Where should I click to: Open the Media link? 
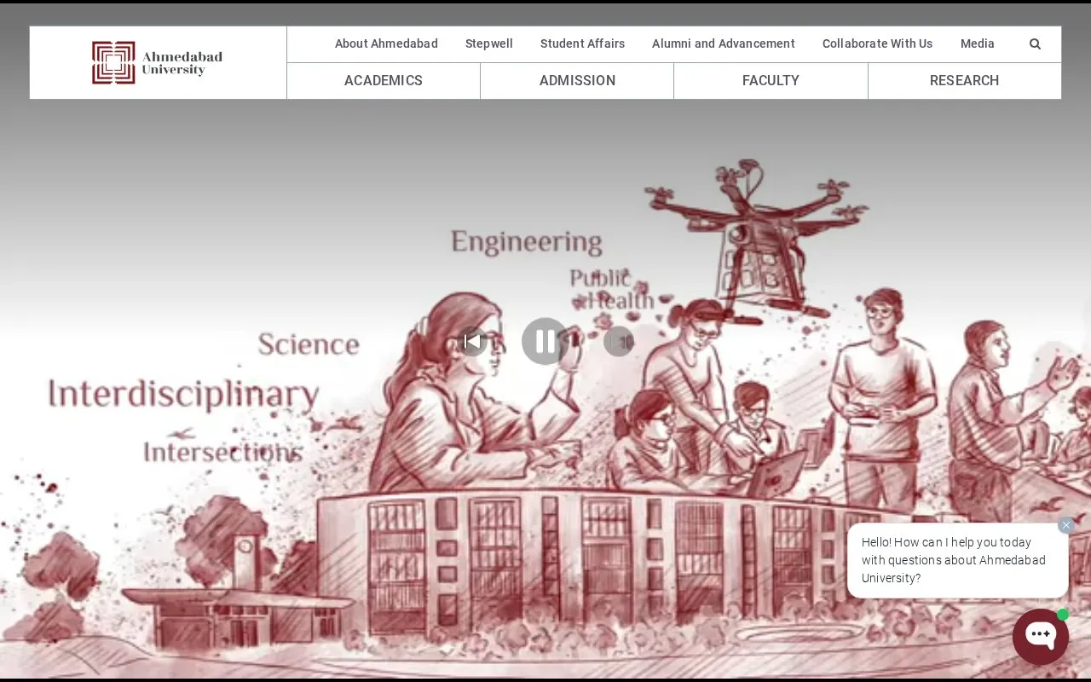978,43
